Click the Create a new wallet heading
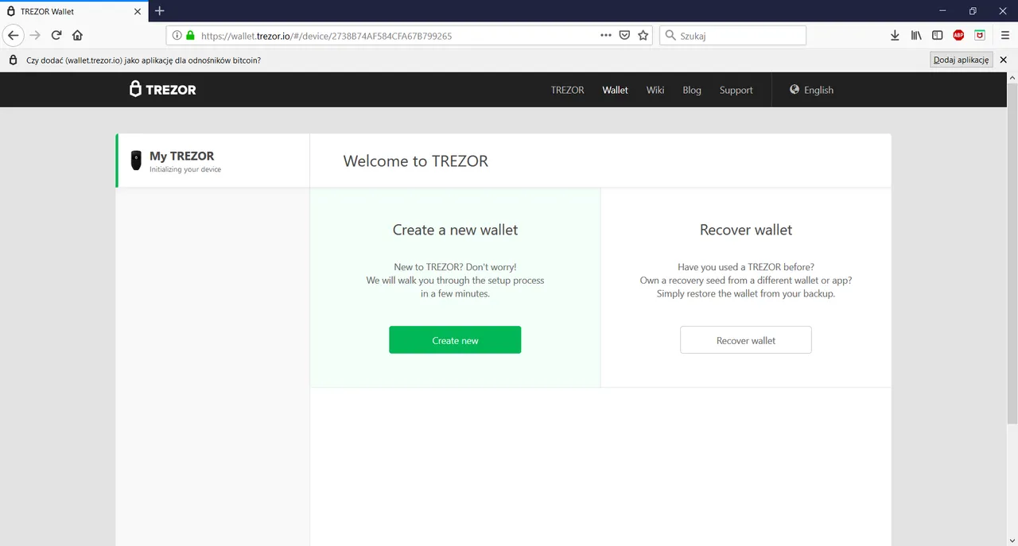The width and height of the screenshot is (1018, 546). point(455,230)
